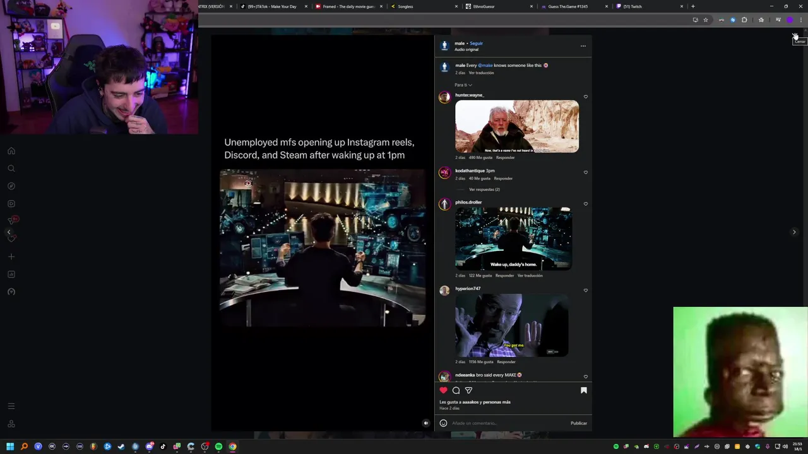The height and width of the screenshot is (454, 808).
Task: Switch to the TikTok - Make Your Day tab
Action: click(274, 6)
